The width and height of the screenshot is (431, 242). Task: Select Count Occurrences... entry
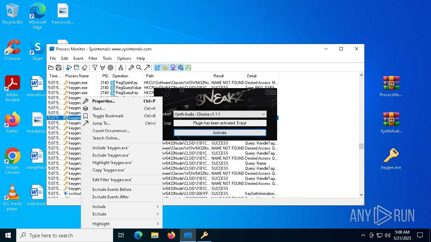point(122,131)
